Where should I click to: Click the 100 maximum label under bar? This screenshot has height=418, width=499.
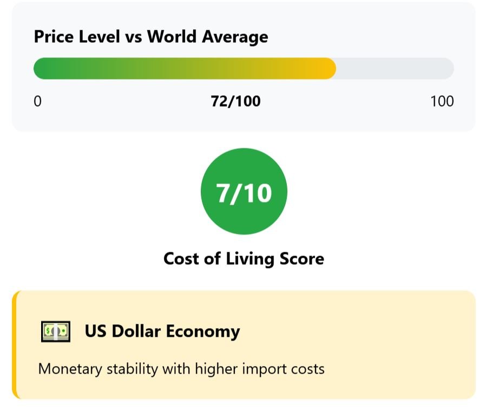tap(442, 101)
